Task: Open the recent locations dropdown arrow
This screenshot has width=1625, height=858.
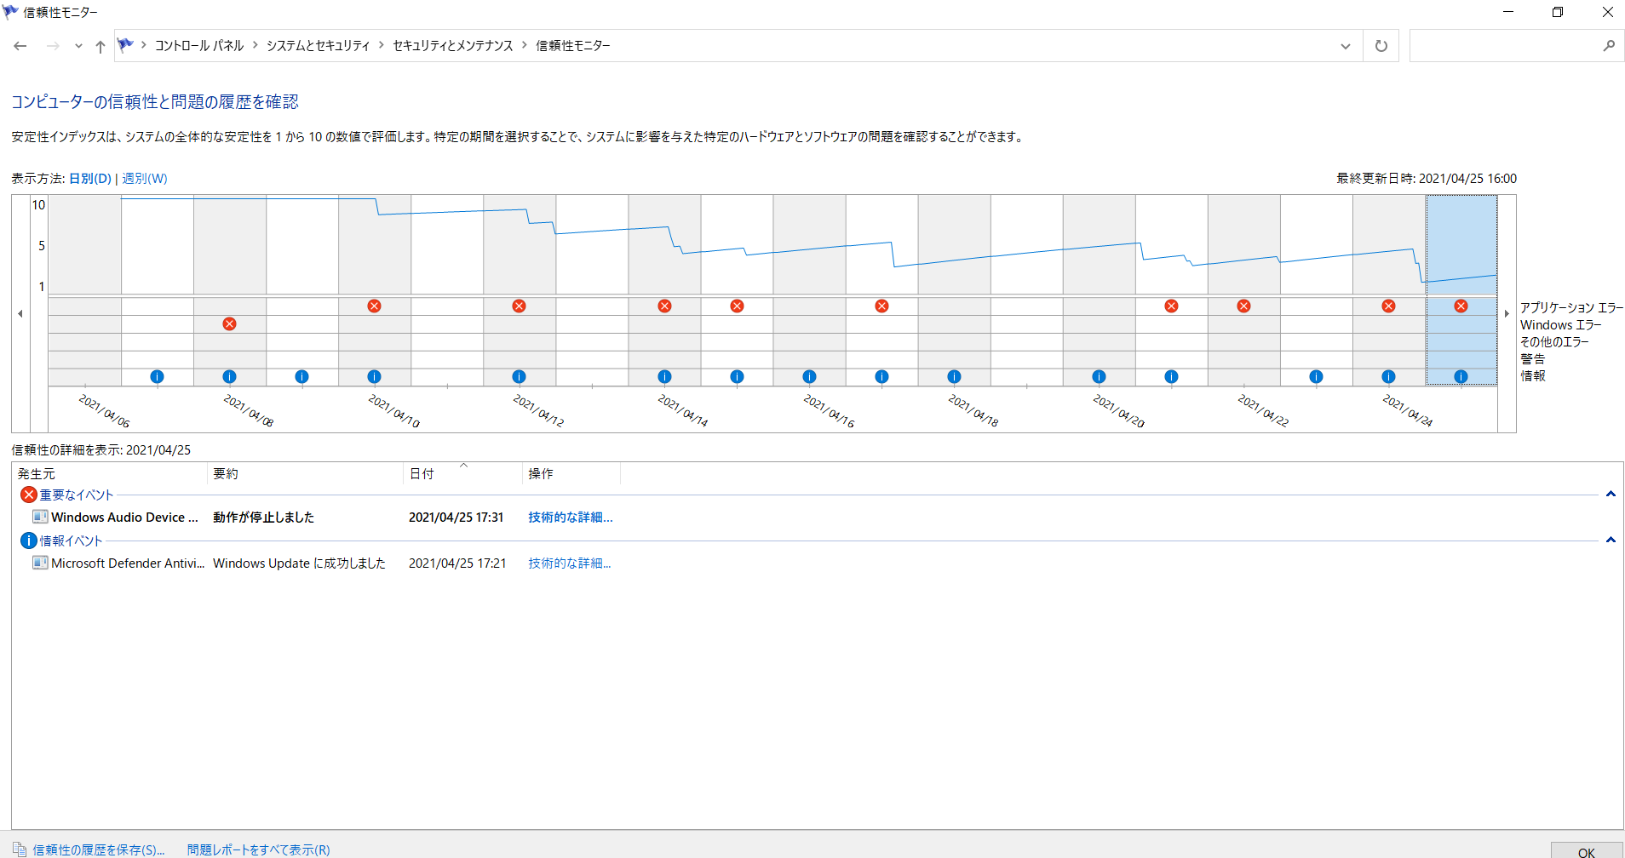Action: tap(78, 46)
